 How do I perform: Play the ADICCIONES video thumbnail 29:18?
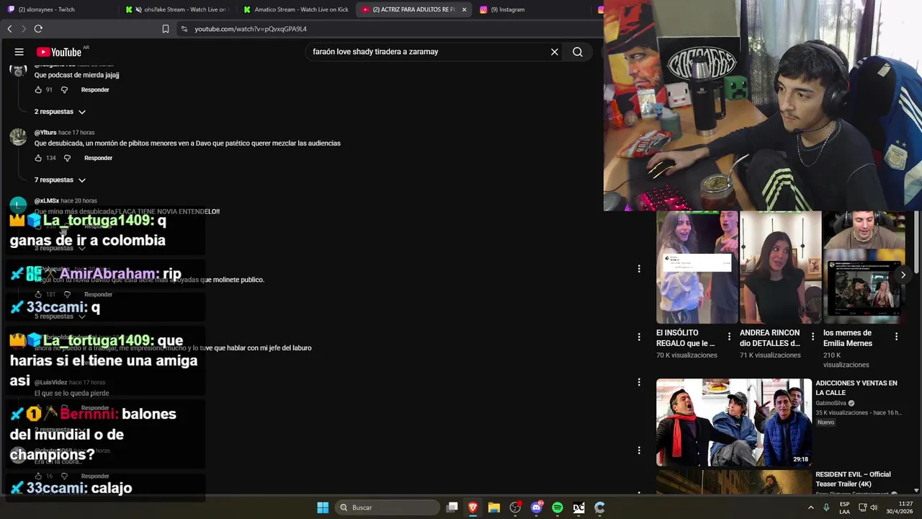[733, 422]
